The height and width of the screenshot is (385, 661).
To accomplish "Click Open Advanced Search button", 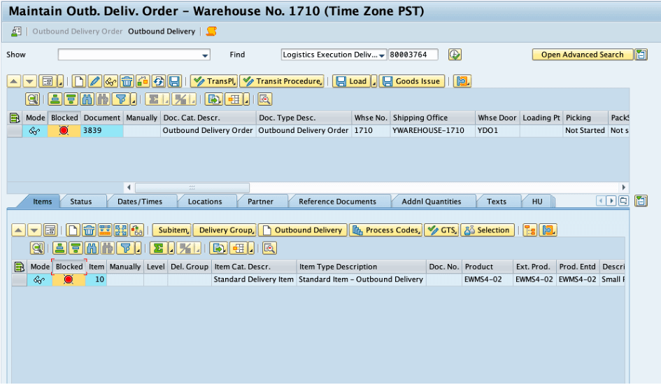I will pyautogui.click(x=582, y=55).
